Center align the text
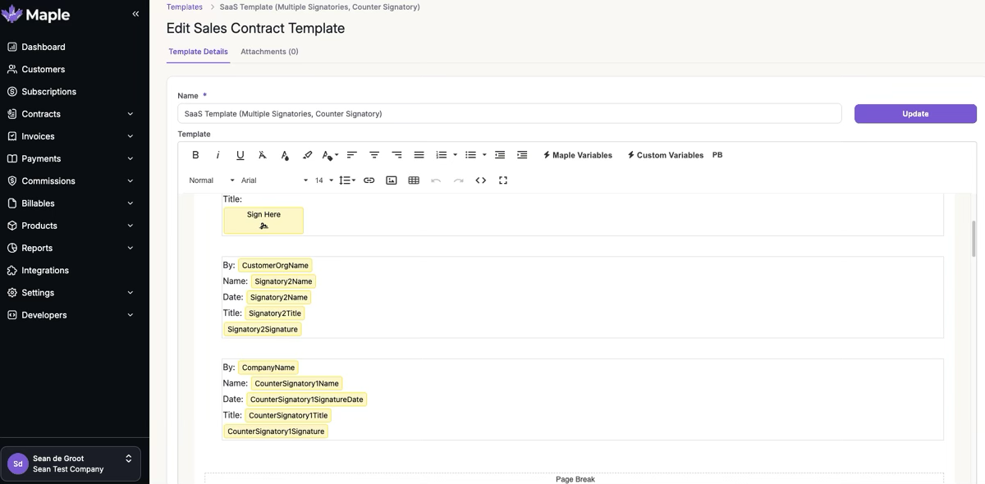Image resolution: width=985 pixels, height=484 pixels. click(x=374, y=155)
